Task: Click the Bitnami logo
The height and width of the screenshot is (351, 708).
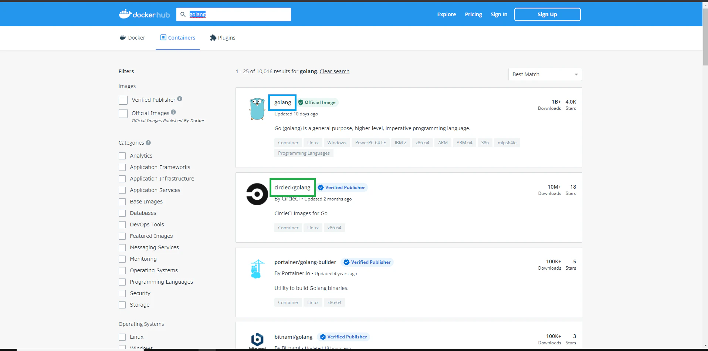Action: point(257,340)
